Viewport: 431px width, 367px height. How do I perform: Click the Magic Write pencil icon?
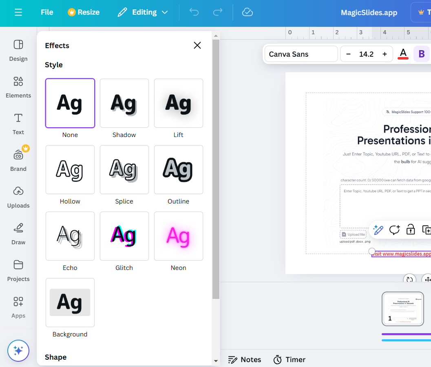pos(378,230)
